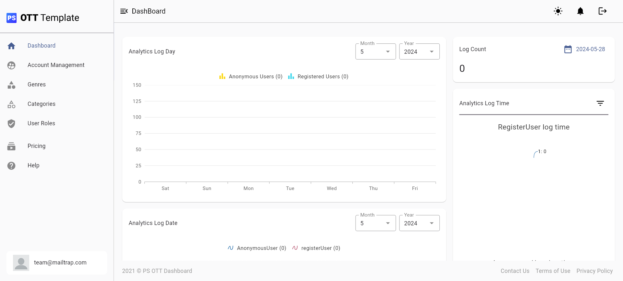Click the PS logo icon
The width and height of the screenshot is (623, 281).
click(x=12, y=18)
